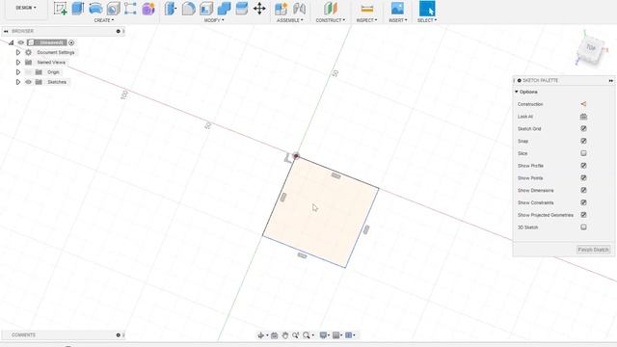The height and width of the screenshot is (347, 617).
Task: Click the Grid and Snaps icon
Action: coord(336,335)
